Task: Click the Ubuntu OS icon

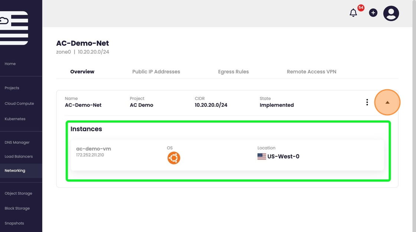Action: [x=173, y=158]
